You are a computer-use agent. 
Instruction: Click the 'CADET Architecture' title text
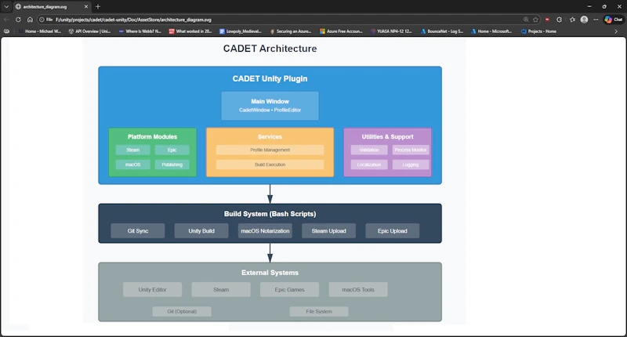pos(270,49)
